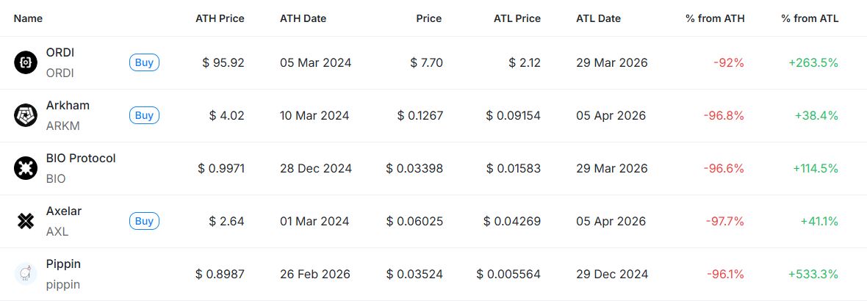Sort by ATH Date column header
The width and height of the screenshot is (867, 301).
coord(303,18)
